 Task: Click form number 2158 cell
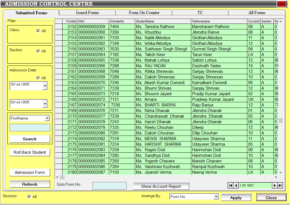[x=70, y=60]
